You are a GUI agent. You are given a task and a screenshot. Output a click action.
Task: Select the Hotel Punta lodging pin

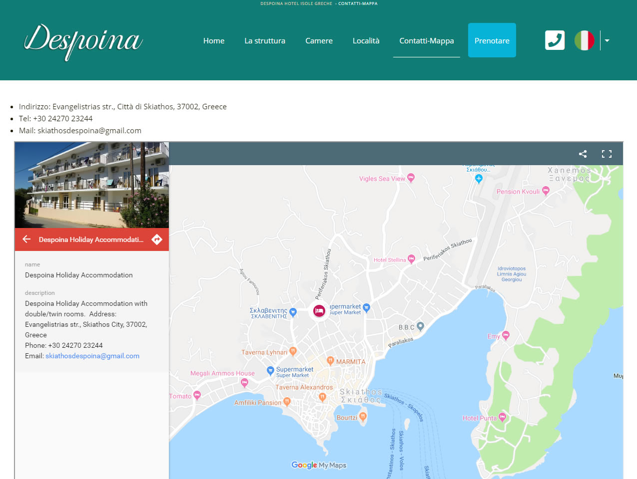(x=502, y=417)
